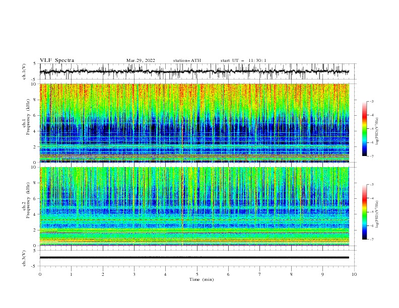Select the "start UT = 11:30:1" text

click(243, 60)
